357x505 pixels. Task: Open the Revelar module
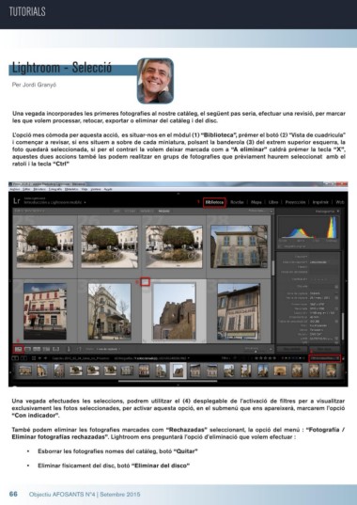(x=237, y=202)
